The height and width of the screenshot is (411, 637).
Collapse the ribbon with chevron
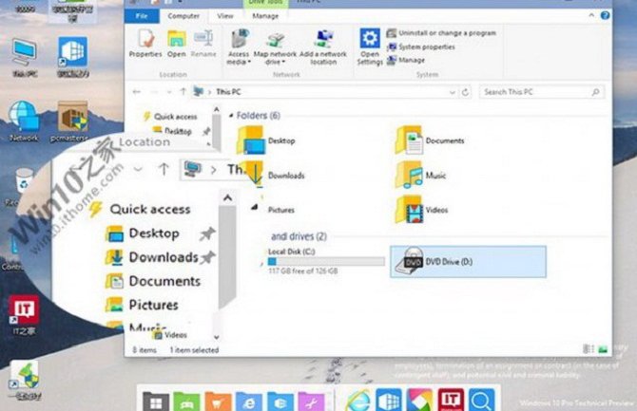coord(591,15)
